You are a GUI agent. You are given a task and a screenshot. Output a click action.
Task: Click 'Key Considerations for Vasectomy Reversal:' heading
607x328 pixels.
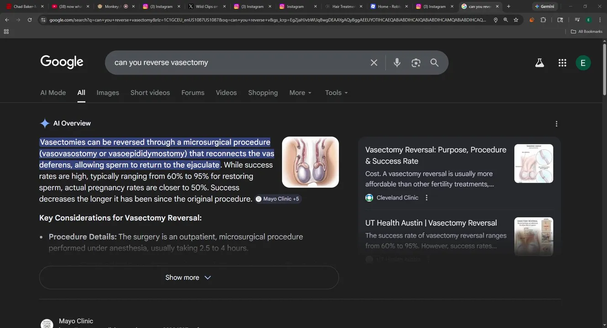click(x=121, y=218)
